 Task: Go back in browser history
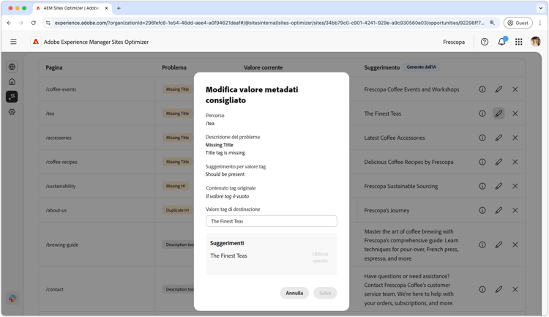tap(9, 23)
